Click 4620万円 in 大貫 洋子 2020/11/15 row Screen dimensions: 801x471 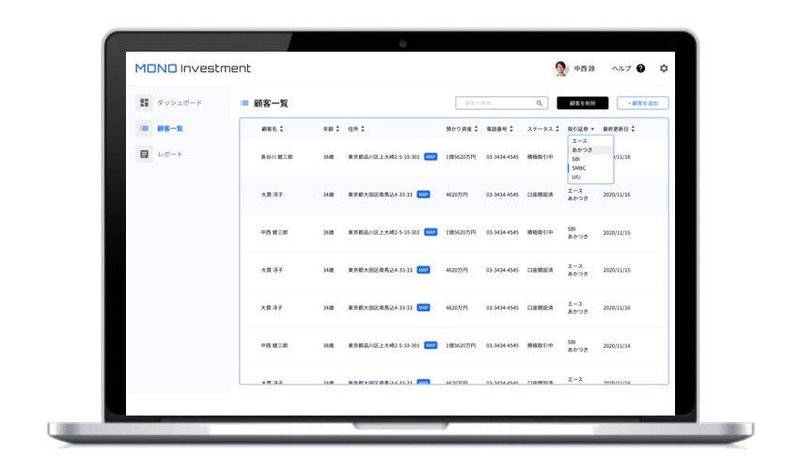pos(457,270)
